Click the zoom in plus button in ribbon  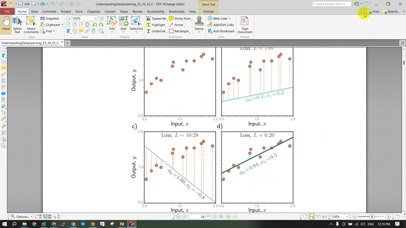click(x=101, y=19)
